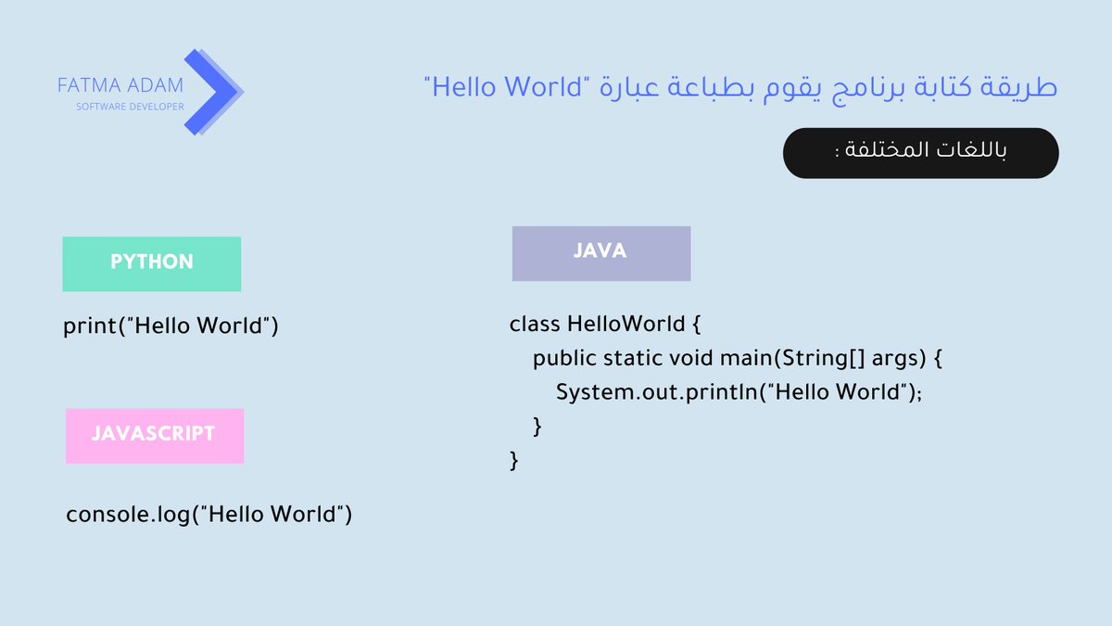Select the purple JAVA label
This screenshot has width=1112, height=626.
coord(601,253)
